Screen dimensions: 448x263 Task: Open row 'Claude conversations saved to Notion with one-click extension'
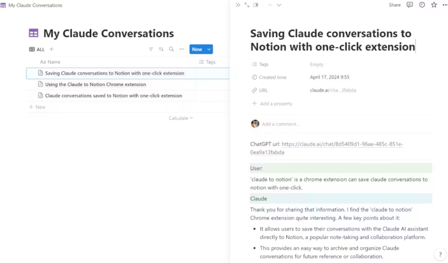pos(114,96)
